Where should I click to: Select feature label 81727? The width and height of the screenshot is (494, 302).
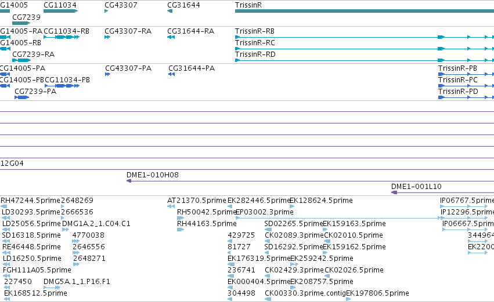tap(239, 247)
